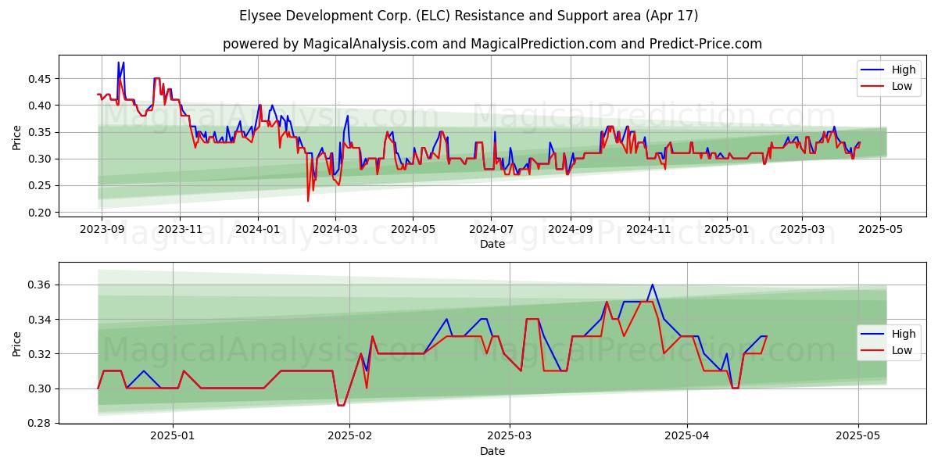
Task: Click the 2025-02 tick label in bottom chart
Action: (349, 436)
